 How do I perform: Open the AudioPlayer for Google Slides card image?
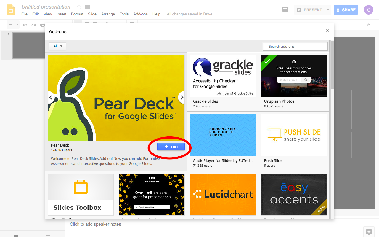coord(223,135)
